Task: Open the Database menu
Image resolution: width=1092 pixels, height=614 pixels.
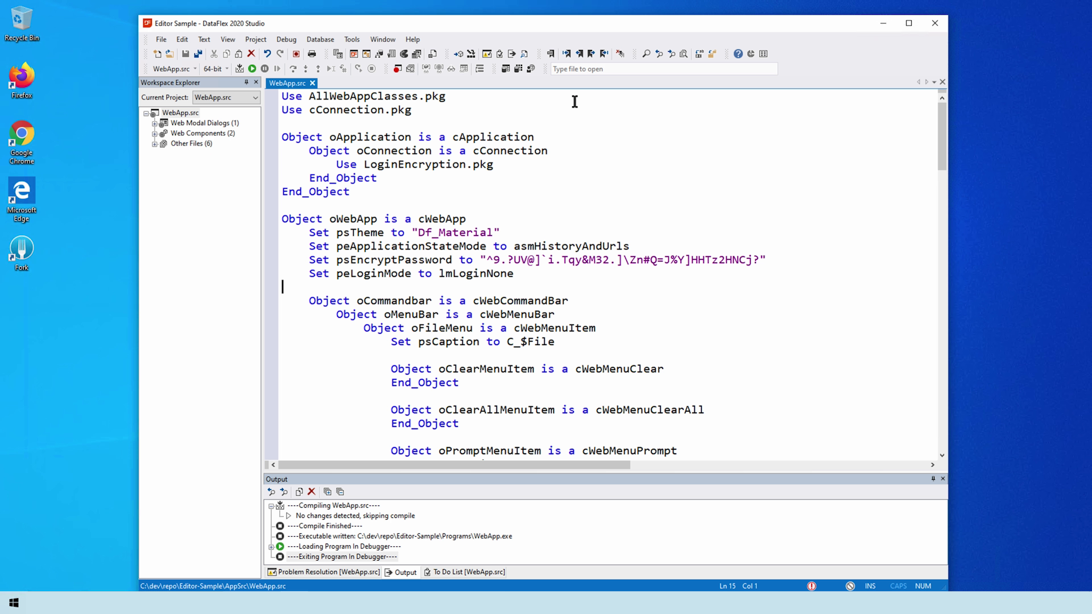Action: 320,39
